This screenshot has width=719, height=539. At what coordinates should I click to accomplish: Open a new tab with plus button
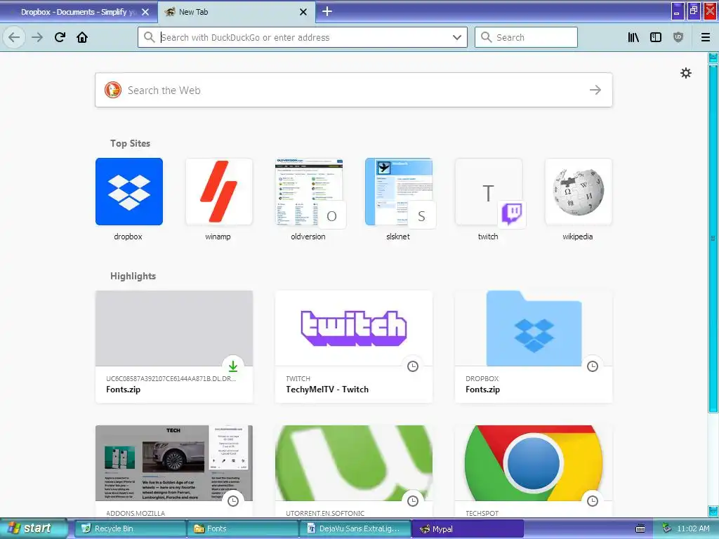(327, 11)
